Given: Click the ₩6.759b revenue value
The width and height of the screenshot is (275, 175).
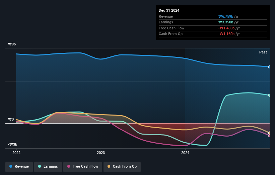Looking at the screenshot, I should pos(226,16).
